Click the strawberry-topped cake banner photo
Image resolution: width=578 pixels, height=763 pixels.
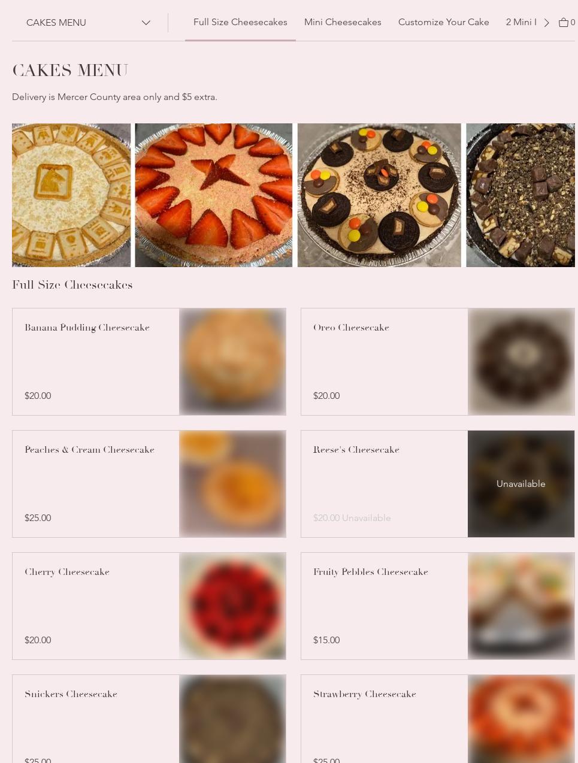click(214, 195)
